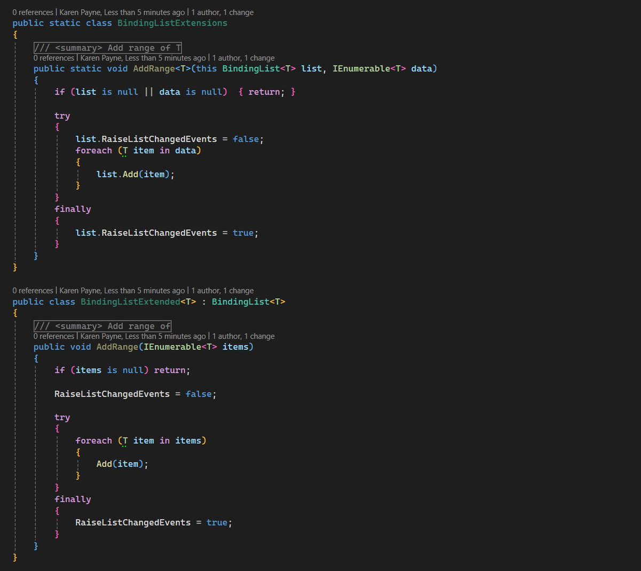Expand the collapsed summary in BindingListExtended class
Image resolution: width=641 pixels, height=571 pixels.
[x=103, y=326]
